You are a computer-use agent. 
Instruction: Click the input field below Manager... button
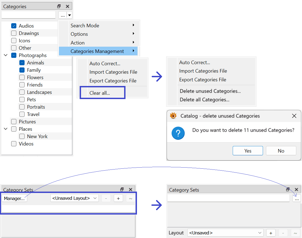pyautogui.click(x=68, y=209)
